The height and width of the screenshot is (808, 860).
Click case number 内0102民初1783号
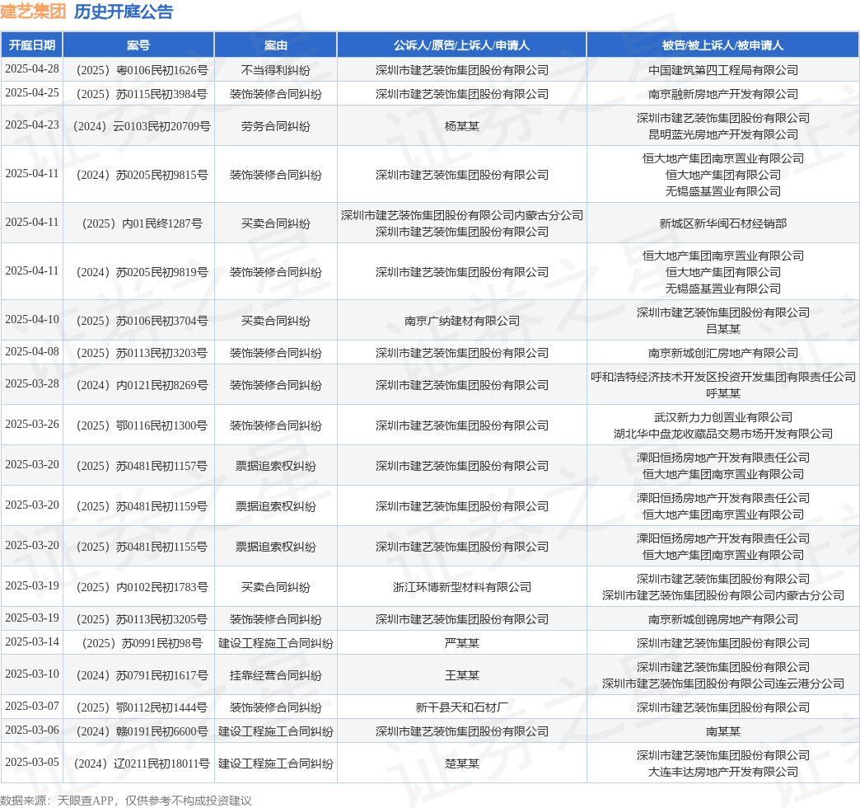(x=142, y=587)
